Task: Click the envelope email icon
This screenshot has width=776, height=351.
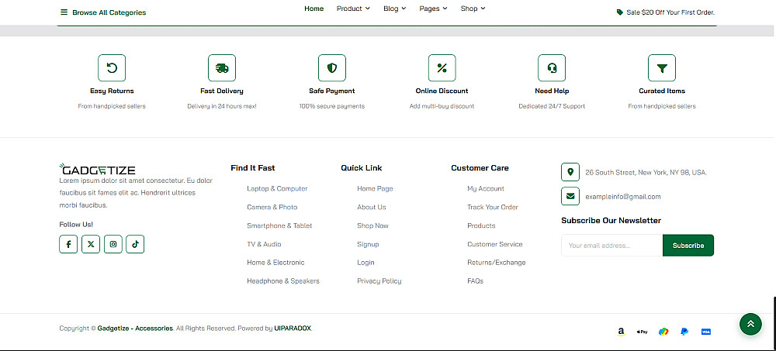Action: tap(570, 196)
